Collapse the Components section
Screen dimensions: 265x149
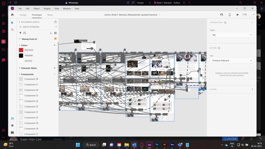pyautogui.click(x=20, y=74)
